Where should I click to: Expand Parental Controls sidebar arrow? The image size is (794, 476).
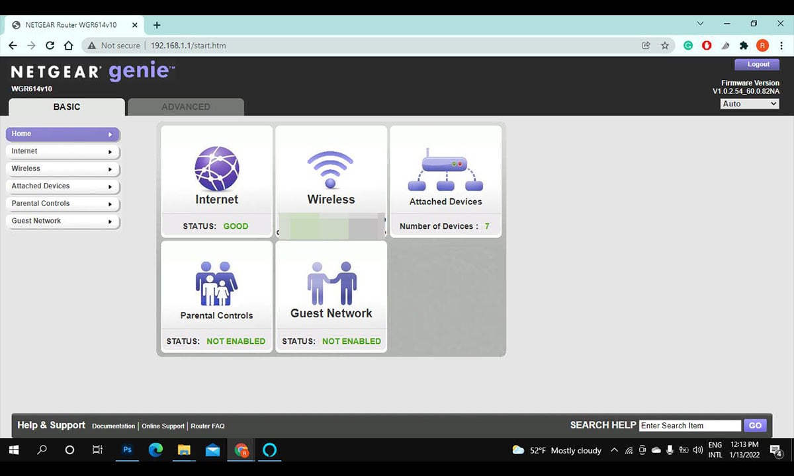[110, 204]
